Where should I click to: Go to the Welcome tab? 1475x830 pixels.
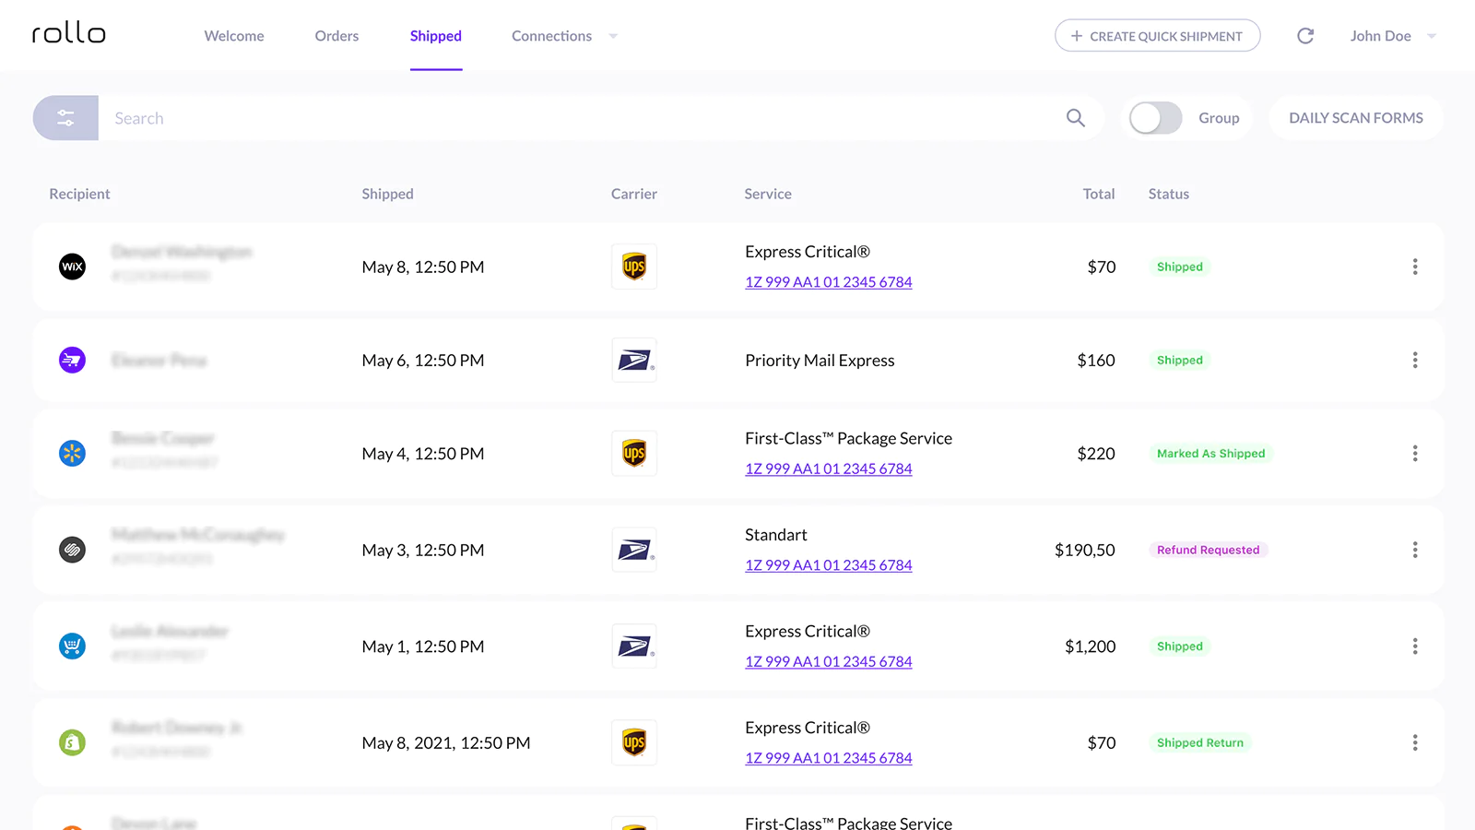[234, 36]
